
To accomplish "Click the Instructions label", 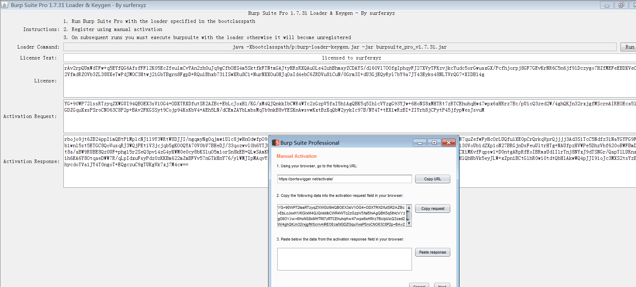I will click(41, 29).
